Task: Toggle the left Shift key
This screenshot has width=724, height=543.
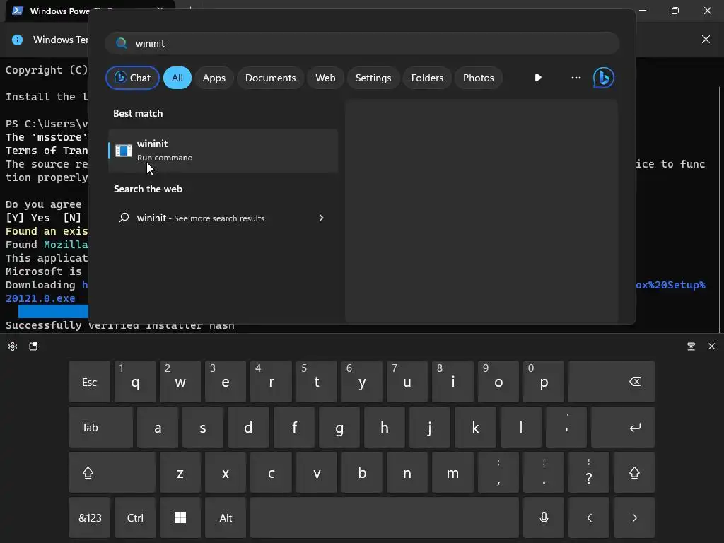Action: tap(112, 472)
